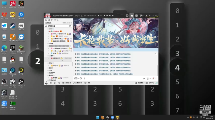Collapse the 哔电 sub-channel group
The height and width of the screenshot is (120, 215).
point(48,63)
